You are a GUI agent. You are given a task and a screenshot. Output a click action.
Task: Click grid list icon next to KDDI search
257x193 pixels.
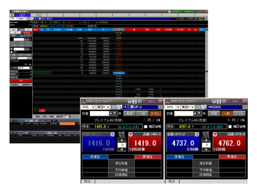coord(198,107)
